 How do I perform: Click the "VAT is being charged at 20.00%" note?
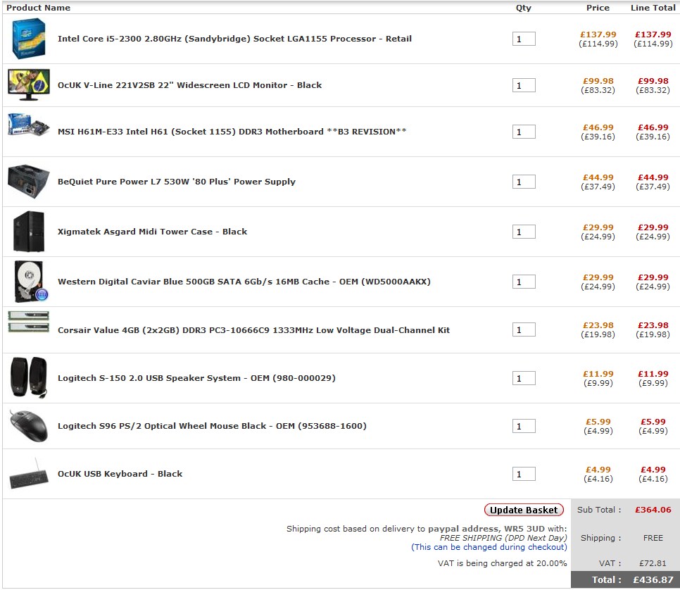point(502,563)
